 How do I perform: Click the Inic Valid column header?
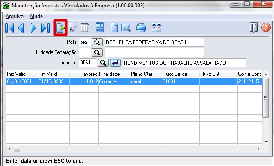coord(22,74)
